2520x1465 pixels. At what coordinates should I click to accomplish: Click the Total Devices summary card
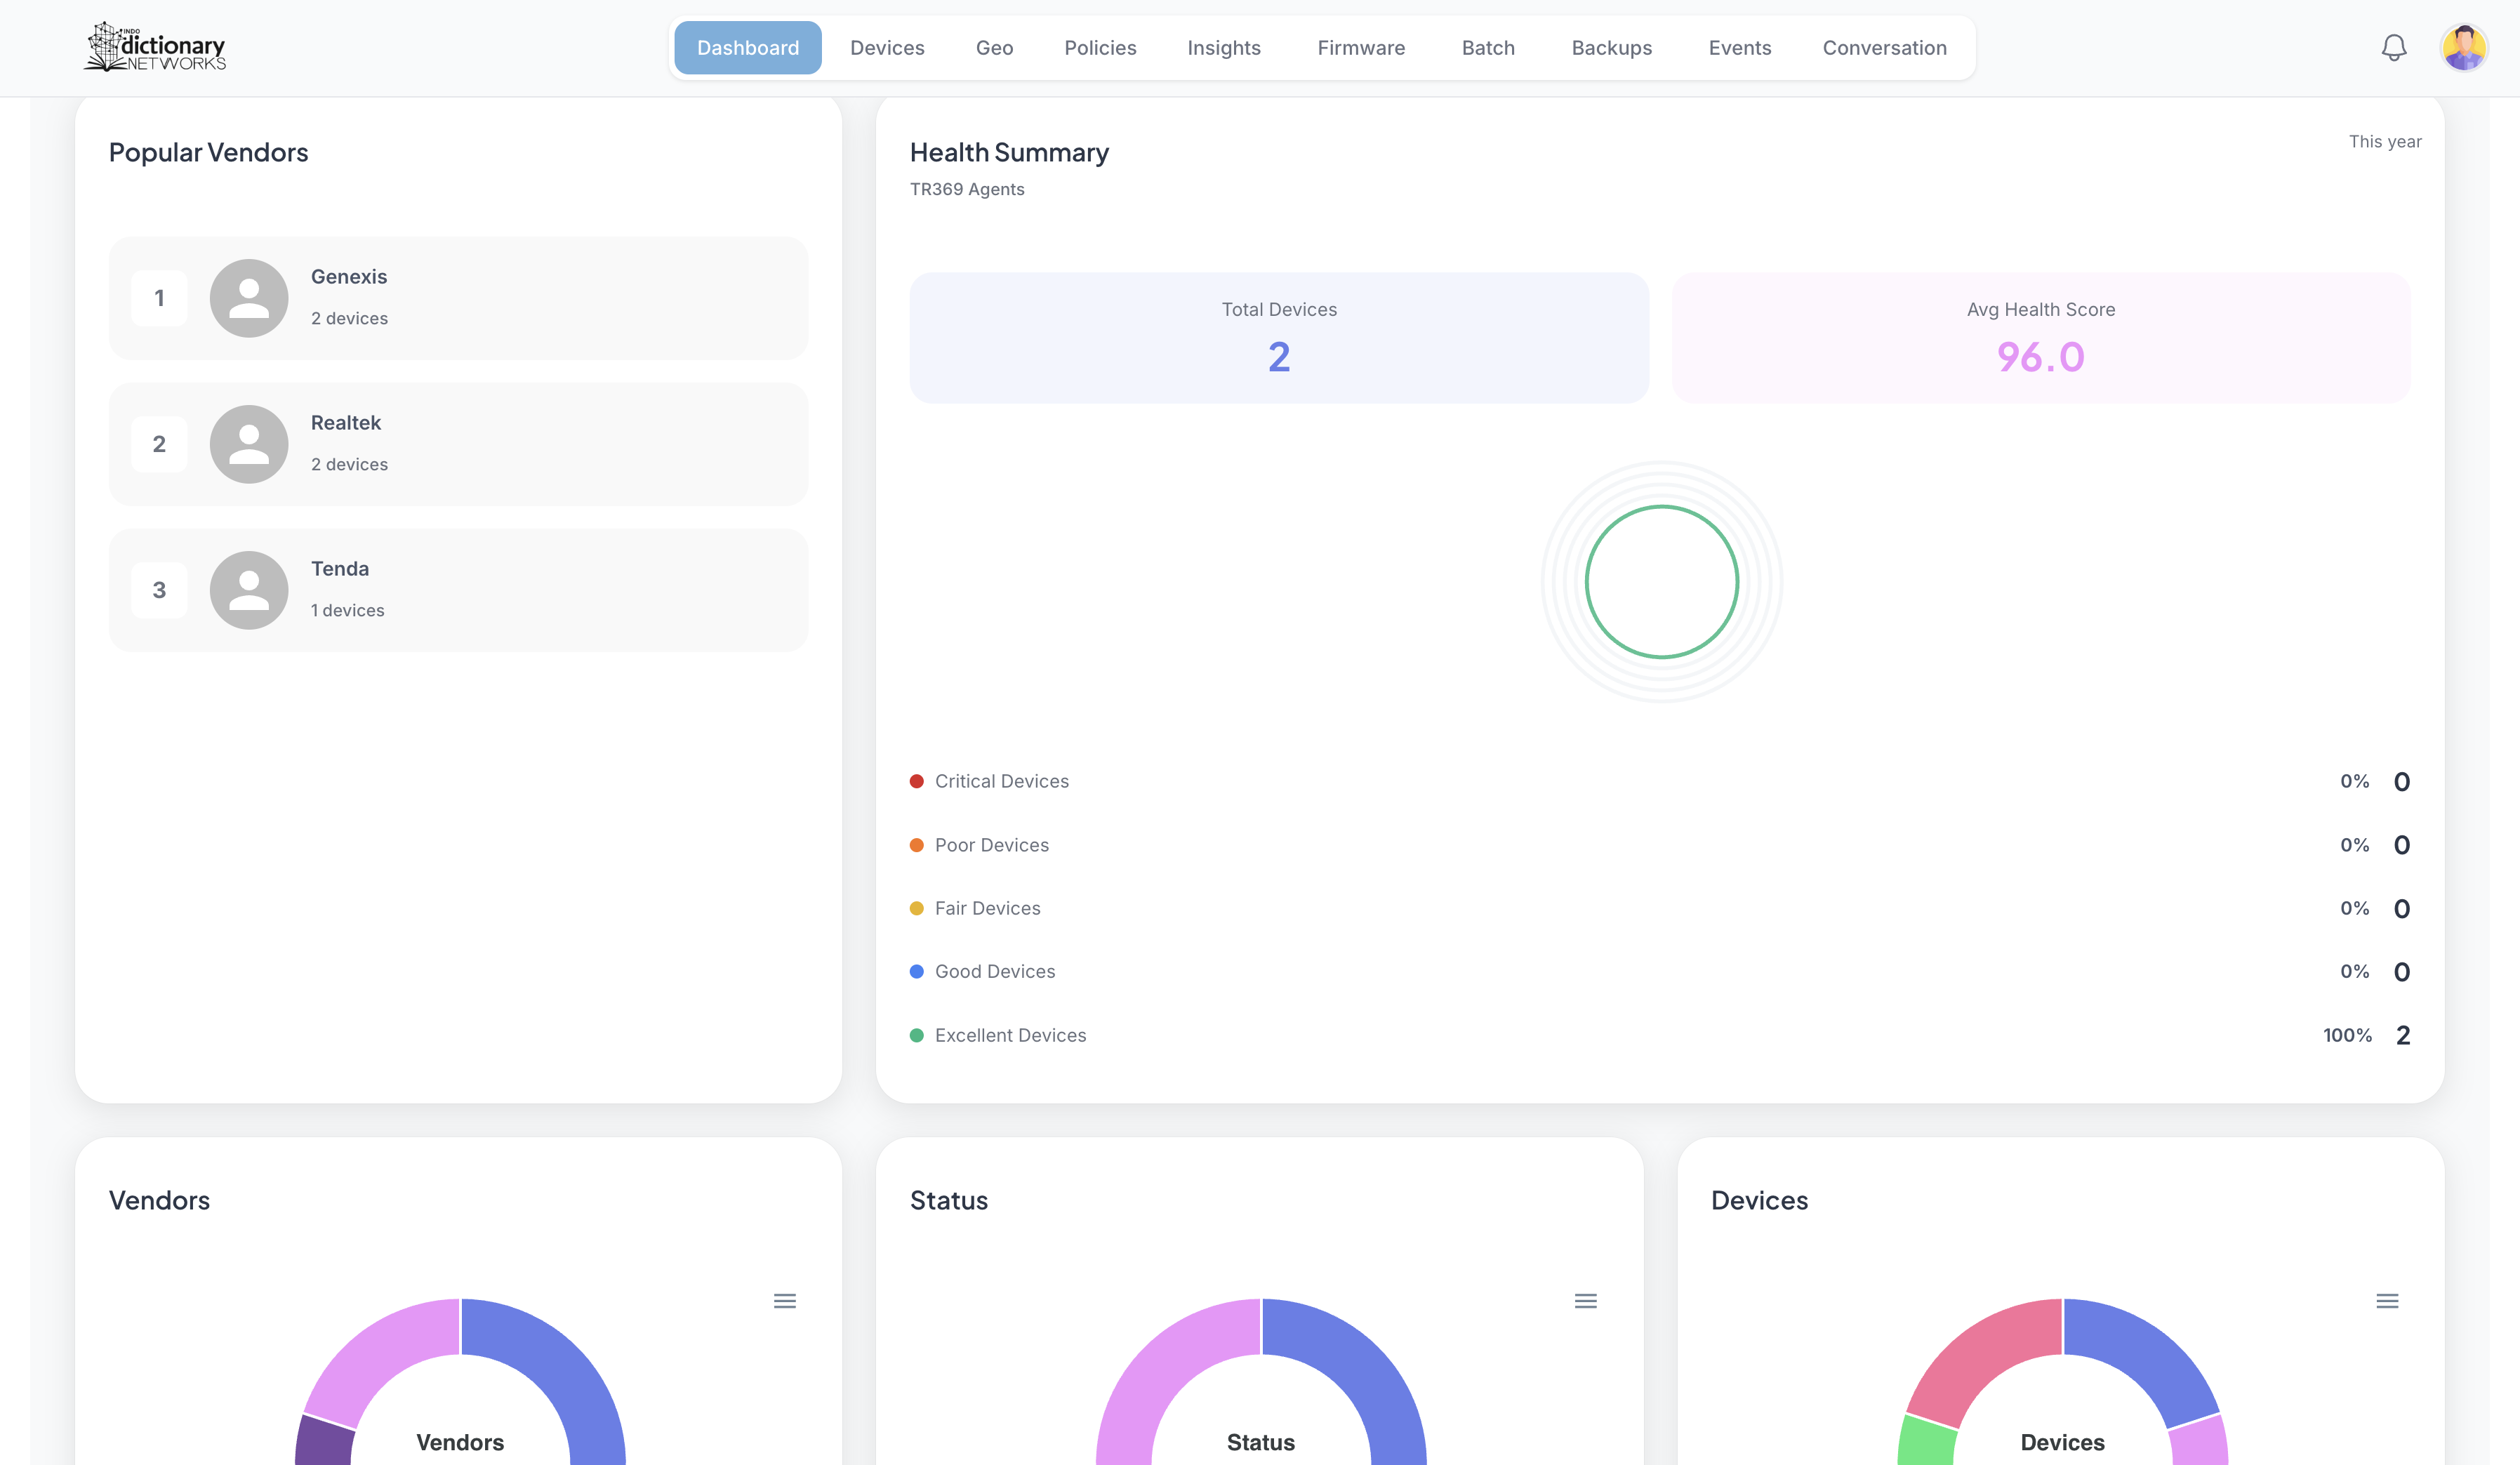[x=1278, y=338]
